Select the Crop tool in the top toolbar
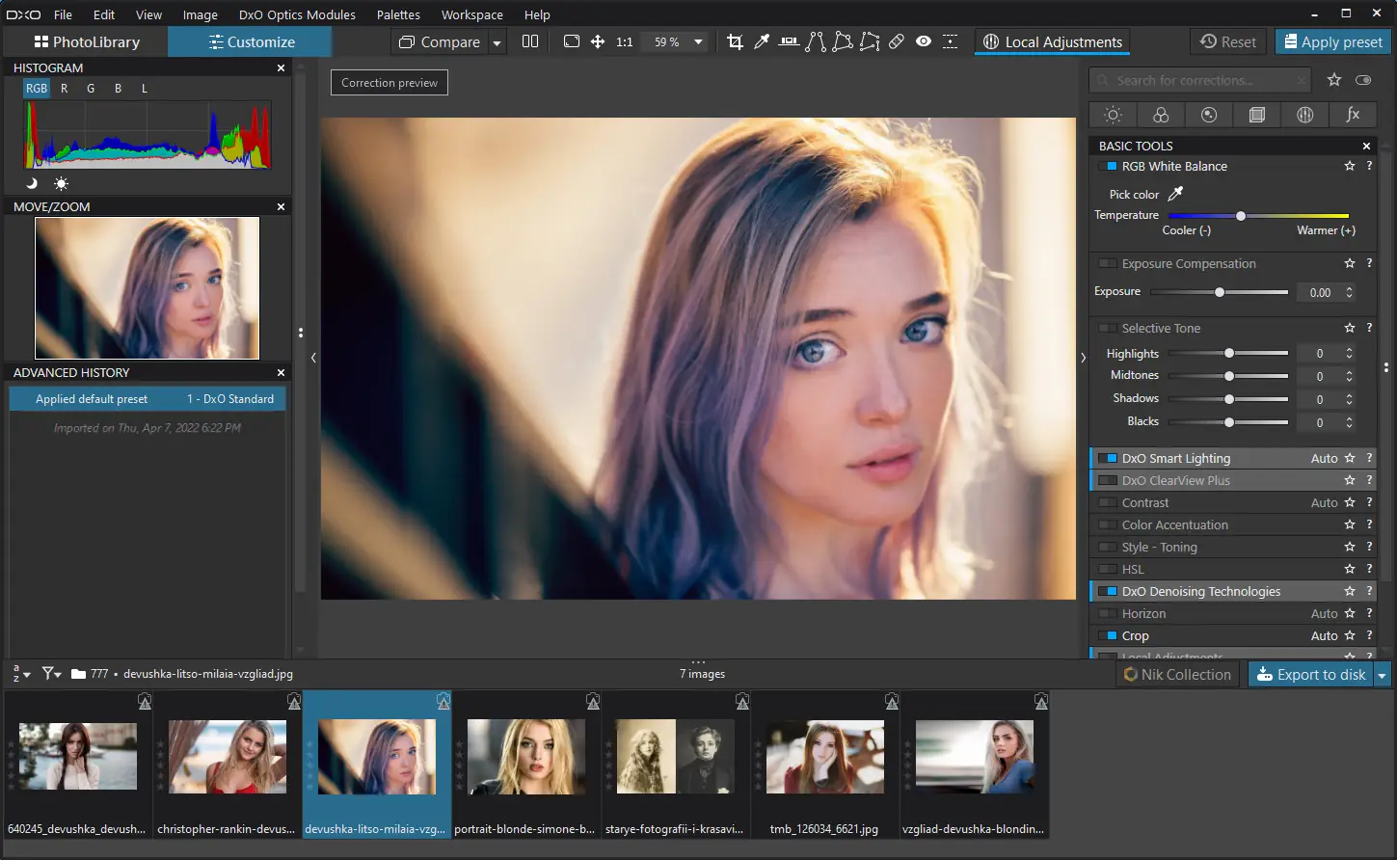This screenshot has width=1397, height=860. pyautogui.click(x=735, y=41)
